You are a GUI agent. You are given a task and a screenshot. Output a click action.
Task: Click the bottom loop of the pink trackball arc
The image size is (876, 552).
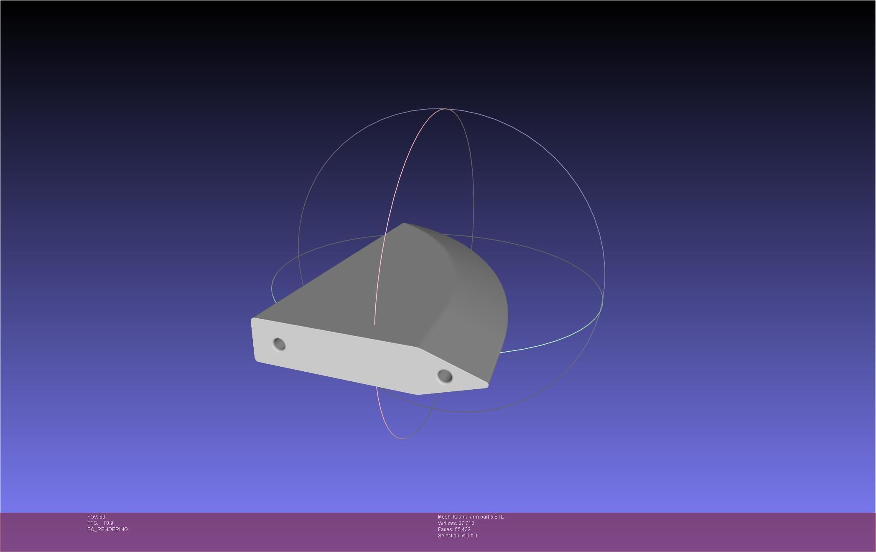401,438
